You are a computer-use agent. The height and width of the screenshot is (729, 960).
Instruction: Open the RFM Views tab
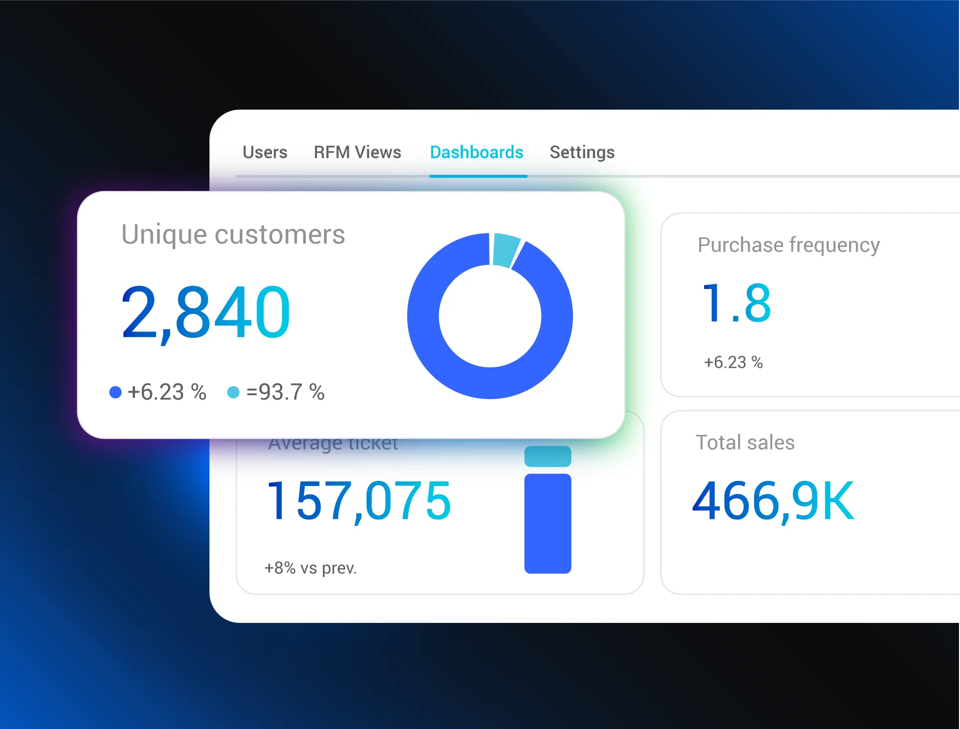point(357,152)
